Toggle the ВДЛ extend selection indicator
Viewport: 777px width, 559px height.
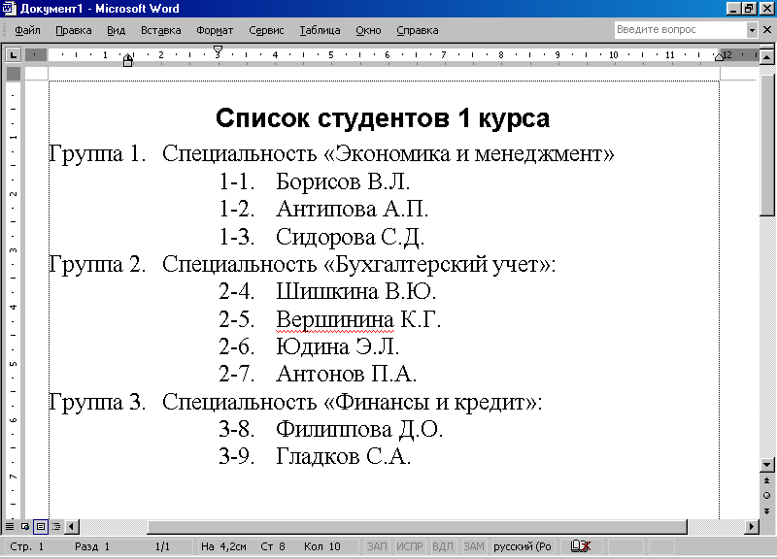pos(443,546)
